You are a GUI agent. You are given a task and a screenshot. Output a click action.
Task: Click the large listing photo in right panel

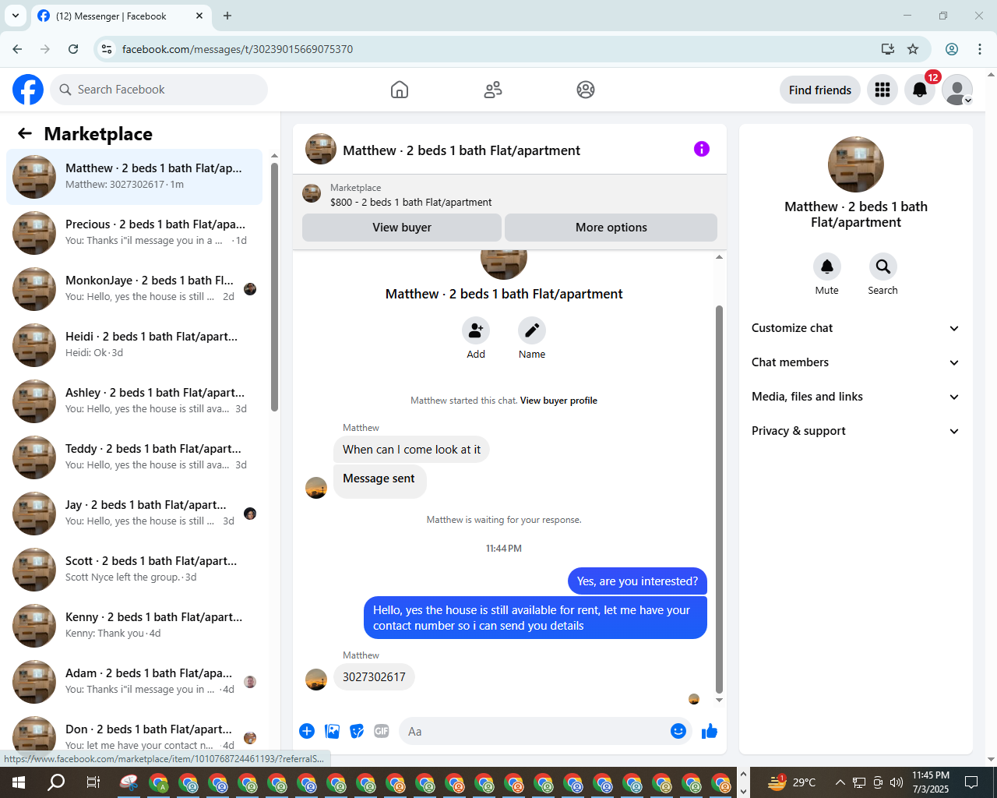[856, 164]
